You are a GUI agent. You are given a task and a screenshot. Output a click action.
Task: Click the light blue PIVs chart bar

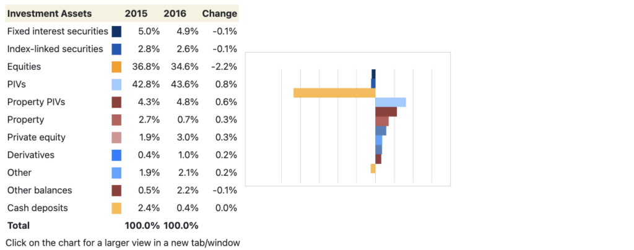391,103
